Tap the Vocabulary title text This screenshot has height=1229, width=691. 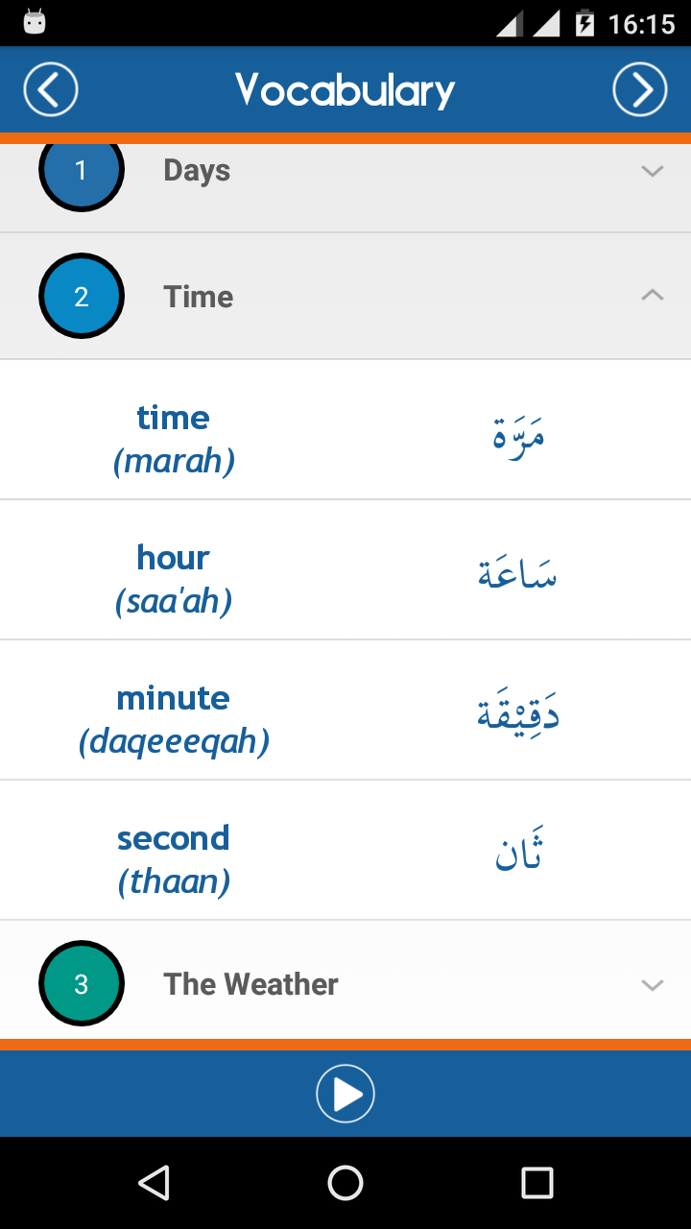345,89
